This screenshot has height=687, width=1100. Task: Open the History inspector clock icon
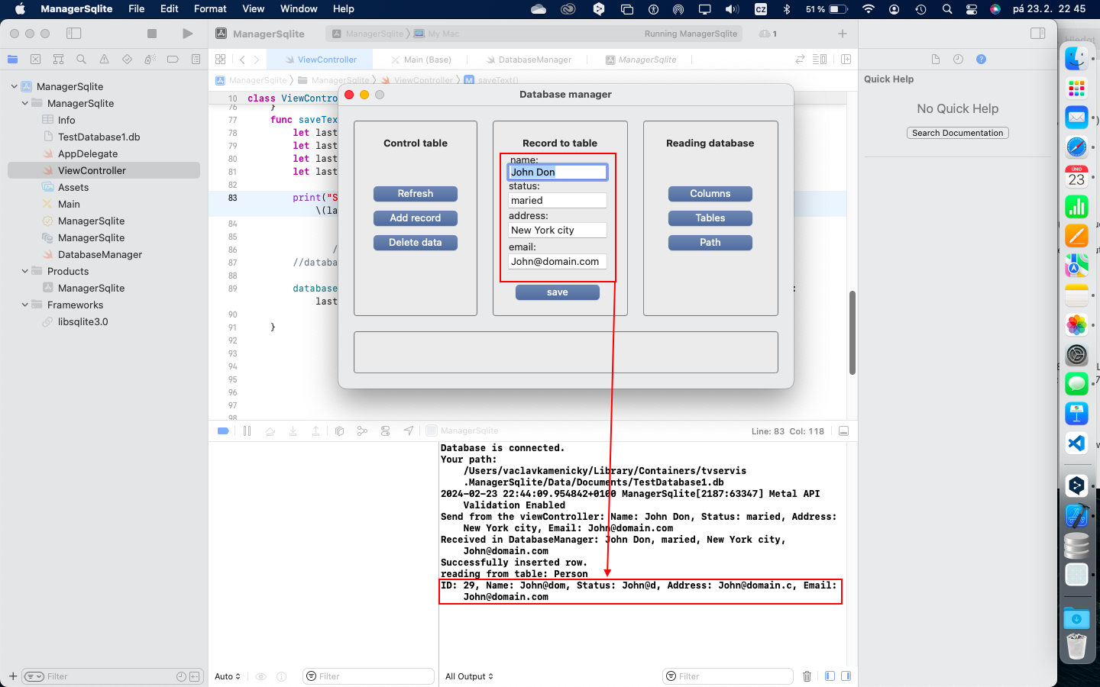[958, 60]
